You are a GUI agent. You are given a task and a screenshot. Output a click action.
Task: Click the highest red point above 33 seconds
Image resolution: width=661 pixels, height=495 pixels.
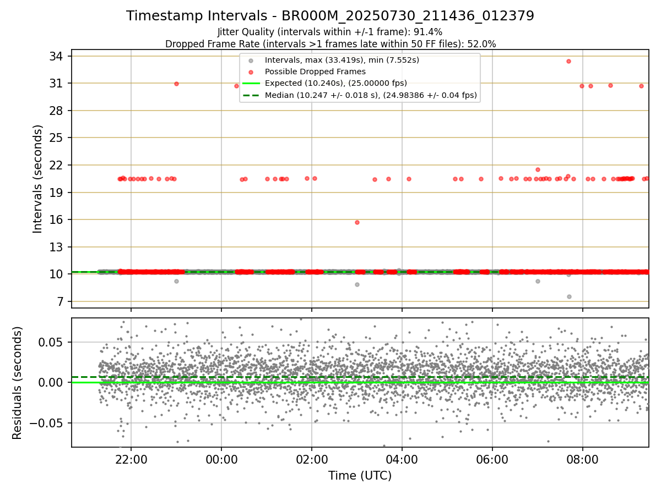coord(568,61)
